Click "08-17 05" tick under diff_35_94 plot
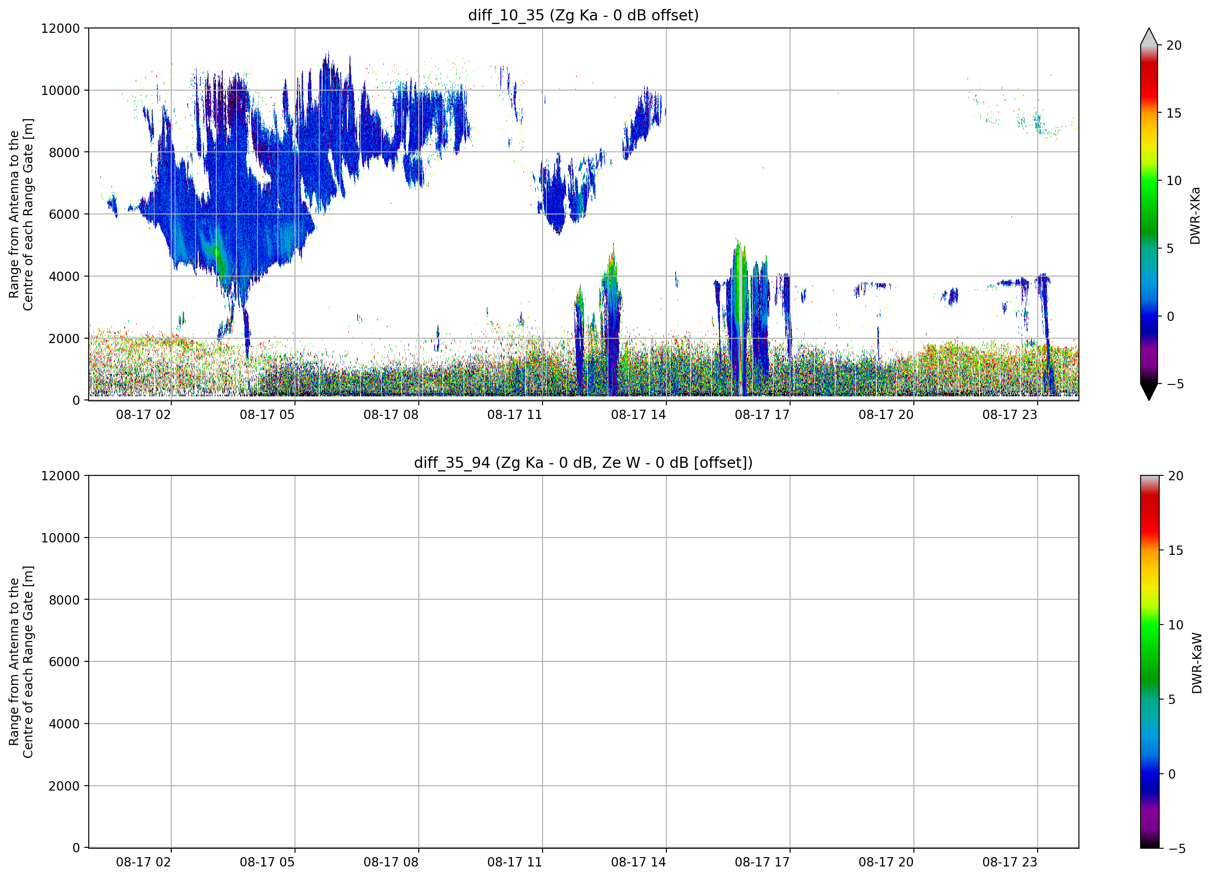Viewport: 1212px width, 878px height. pos(267,862)
